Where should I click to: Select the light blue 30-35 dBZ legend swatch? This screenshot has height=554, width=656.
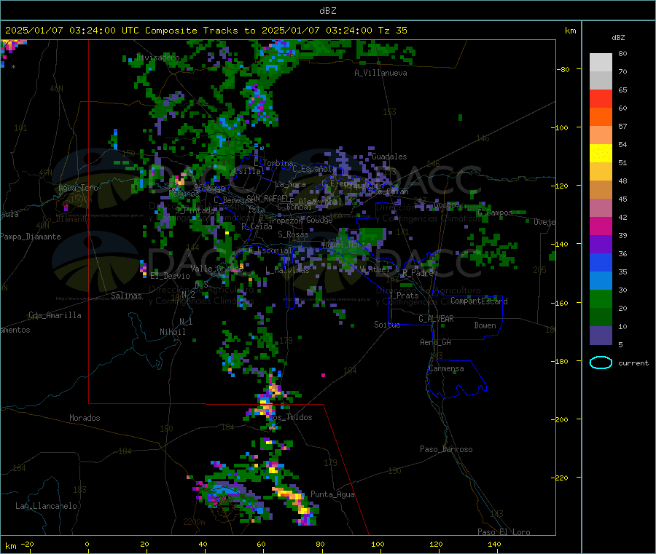point(601,281)
